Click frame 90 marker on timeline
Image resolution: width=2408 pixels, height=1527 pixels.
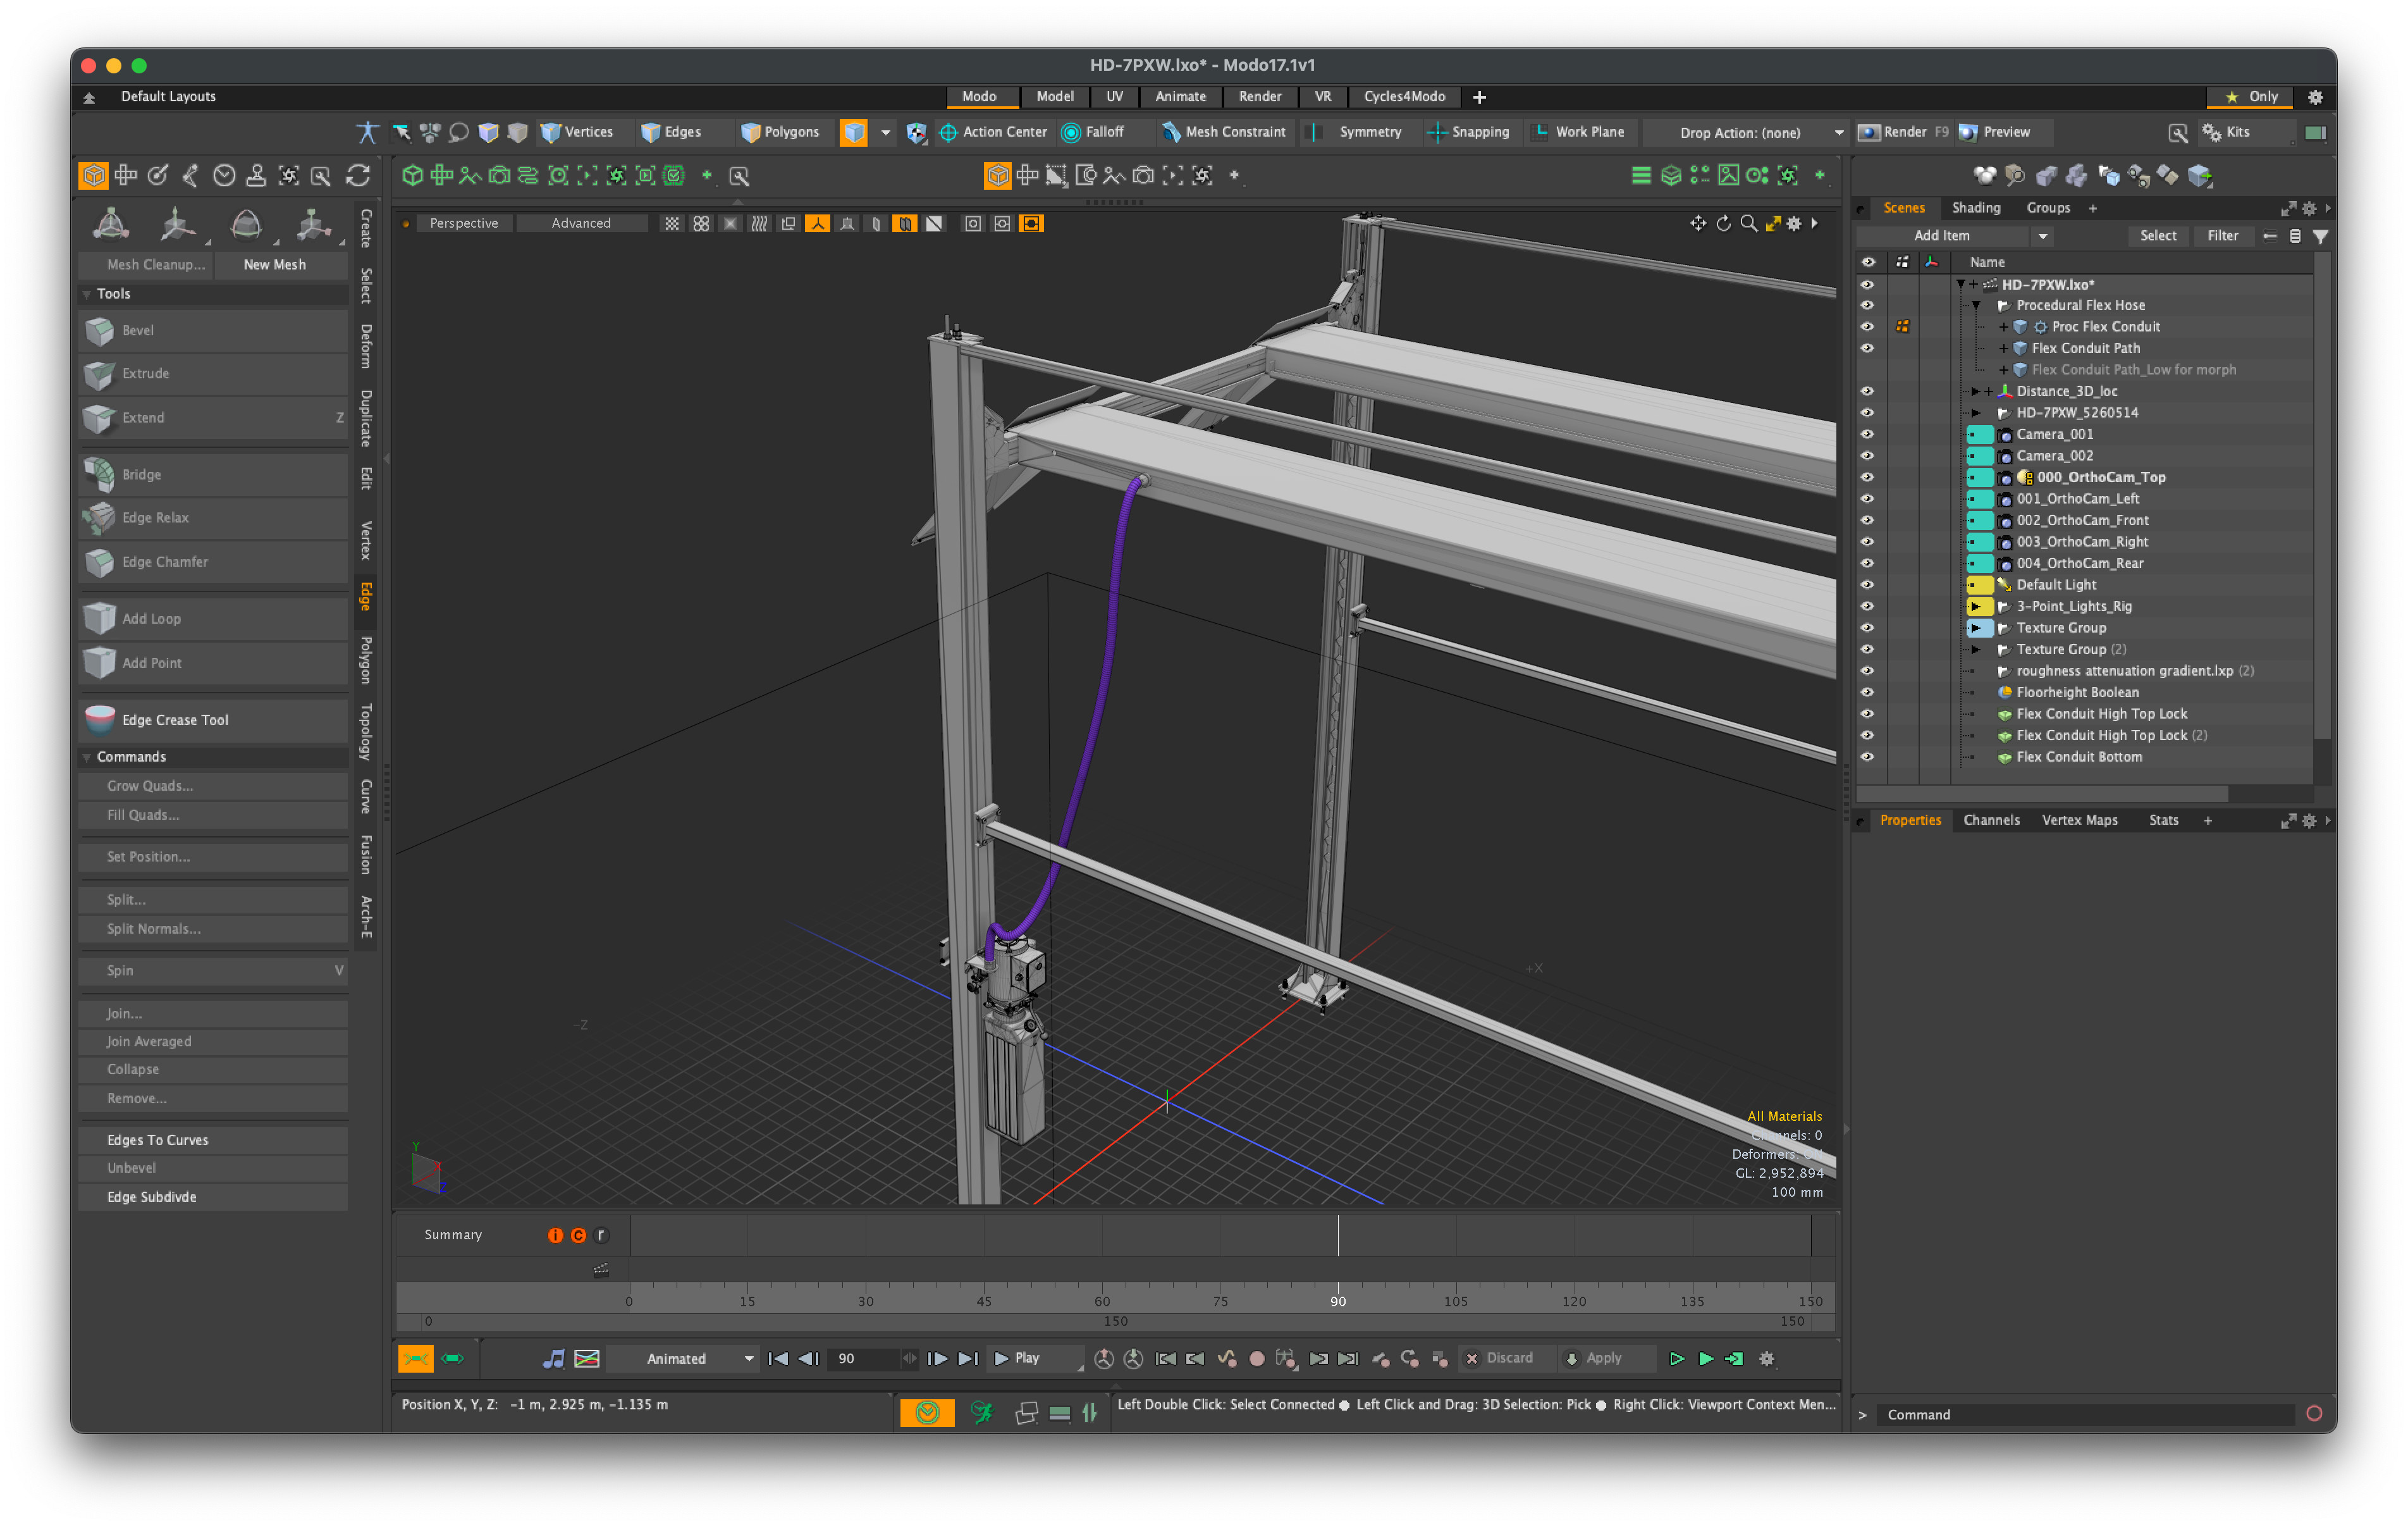[1338, 1301]
